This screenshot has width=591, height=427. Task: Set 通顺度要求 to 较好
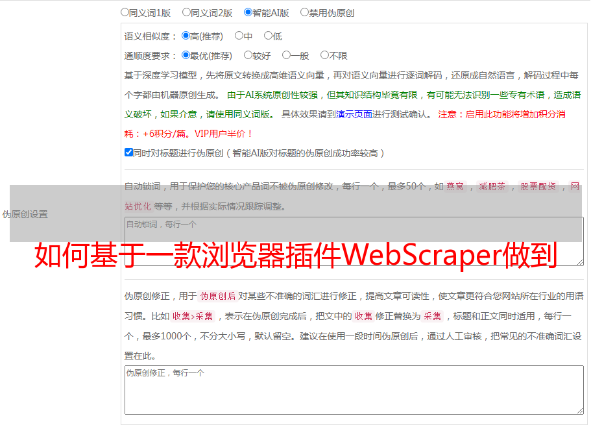tap(248, 55)
